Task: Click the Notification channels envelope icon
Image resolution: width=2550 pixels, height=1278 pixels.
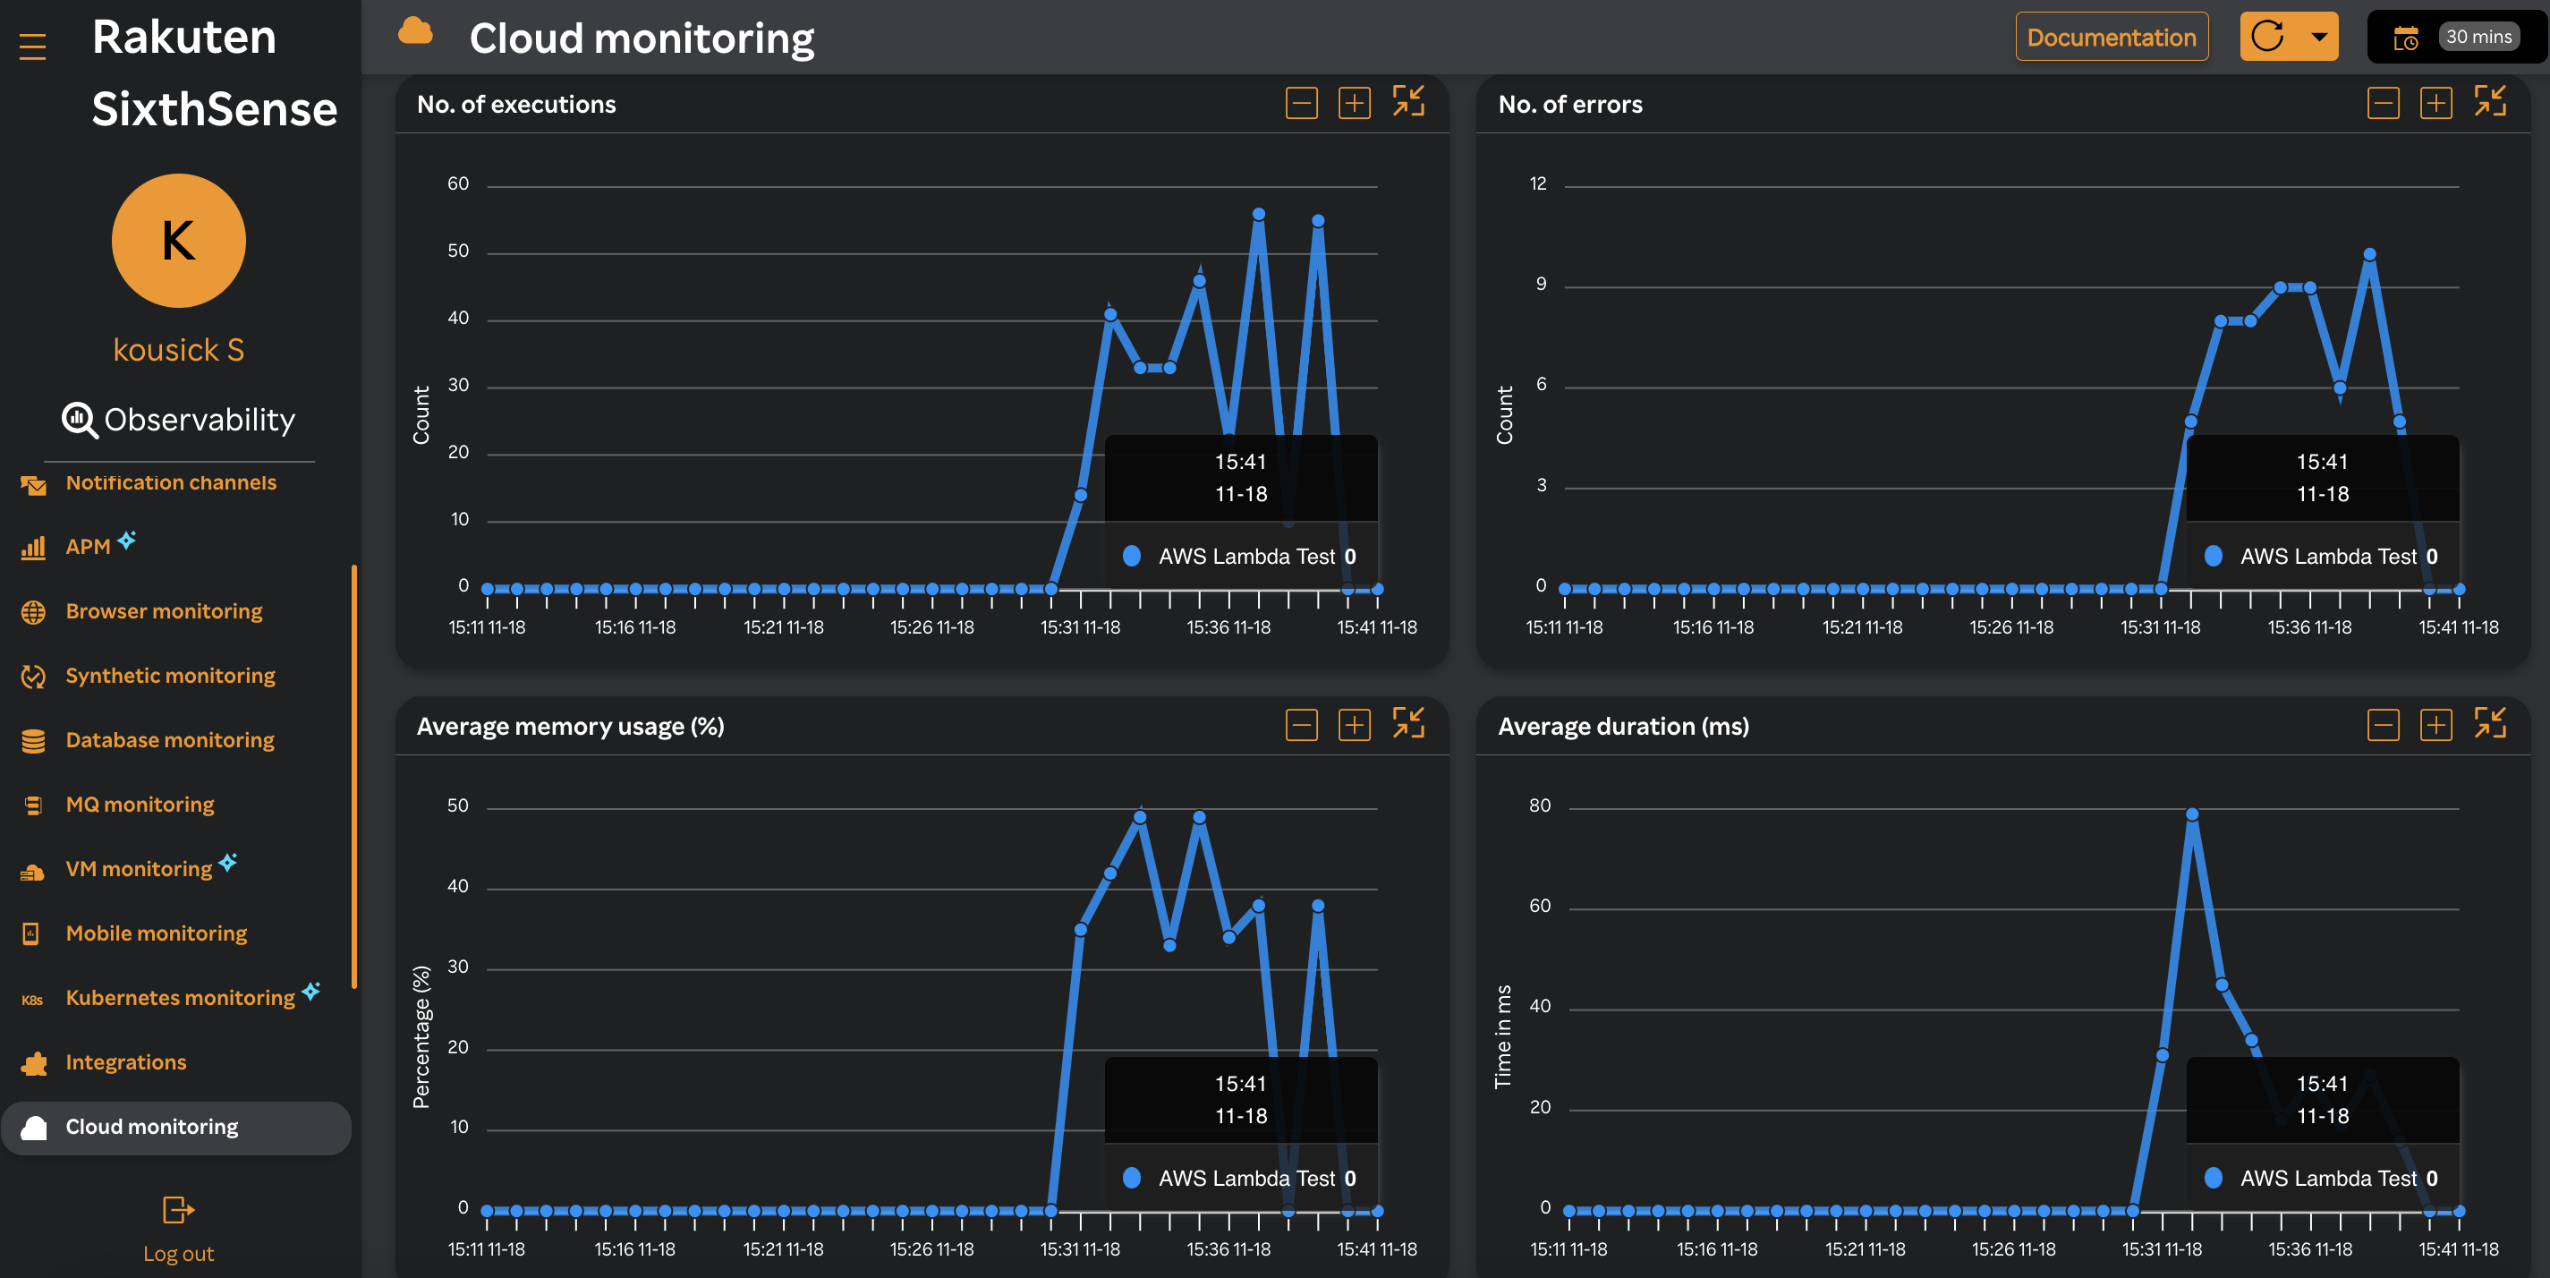Action: coord(34,484)
